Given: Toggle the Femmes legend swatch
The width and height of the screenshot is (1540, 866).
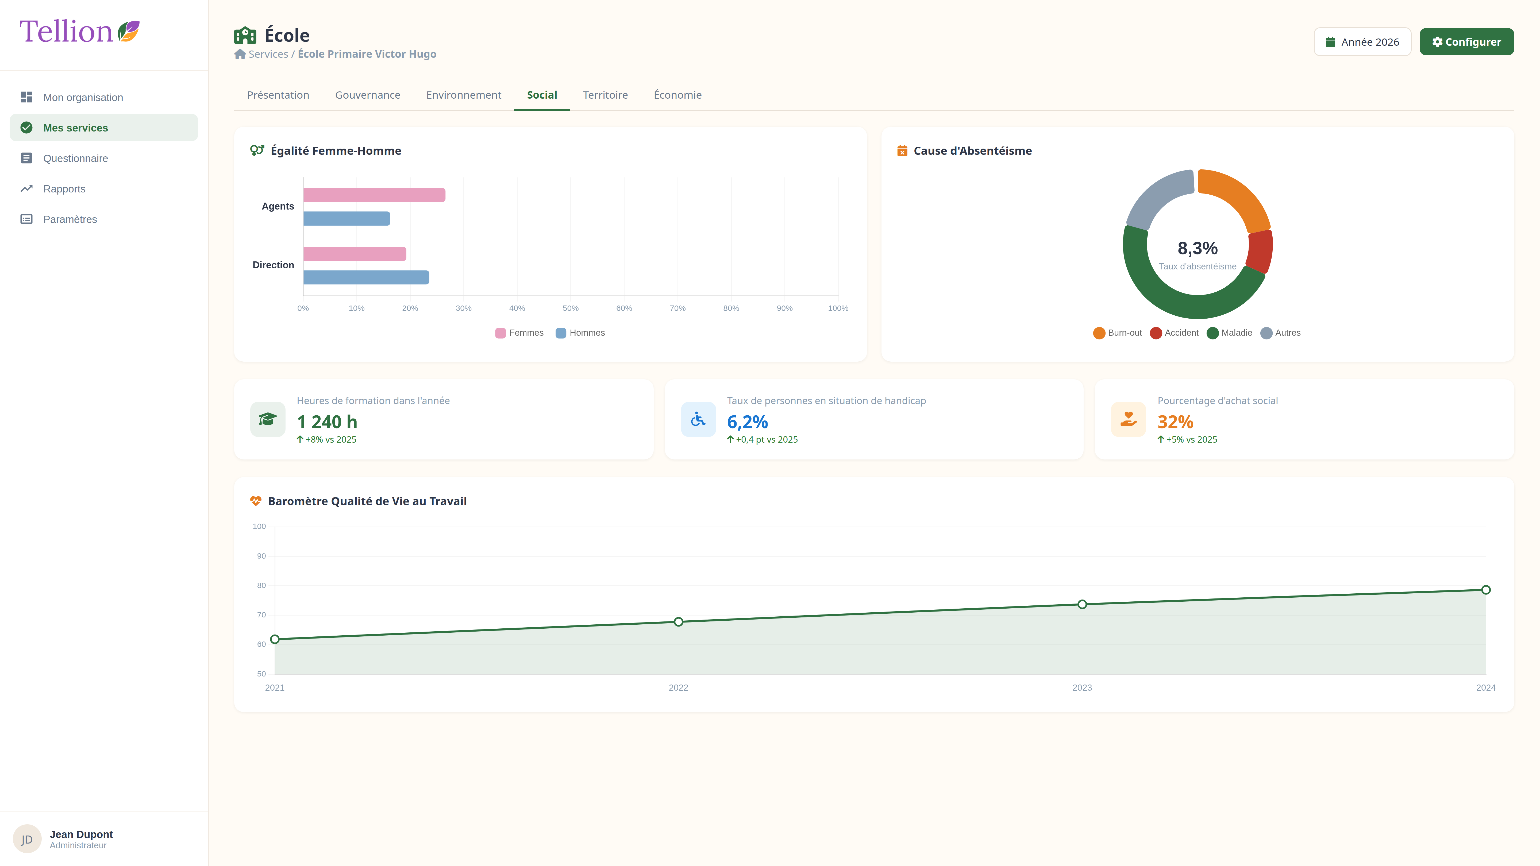Looking at the screenshot, I should (x=500, y=333).
